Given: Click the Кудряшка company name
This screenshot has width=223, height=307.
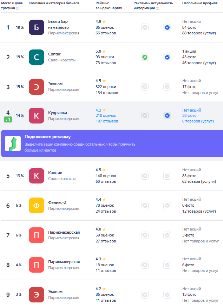Looking at the screenshot, I should point(58,113).
